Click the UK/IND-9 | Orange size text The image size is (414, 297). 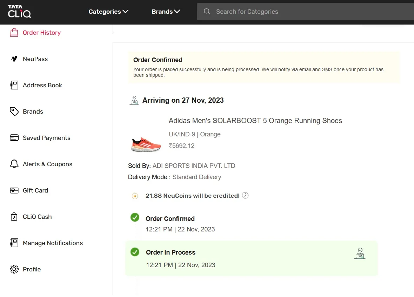(x=195, y=134)
